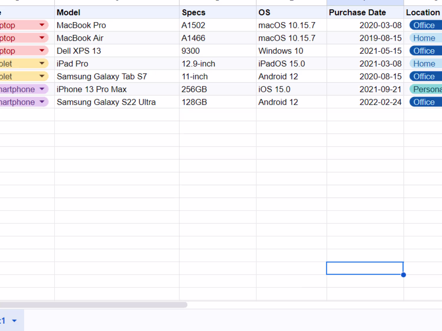Image resolution: width=442 pixels, height=331 pixels.
Task: Select the cell containing Windows 10
Action: point(291,51)
